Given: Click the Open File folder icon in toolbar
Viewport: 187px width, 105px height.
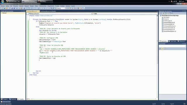Looking at the screenshot, I should pos(6,8).
